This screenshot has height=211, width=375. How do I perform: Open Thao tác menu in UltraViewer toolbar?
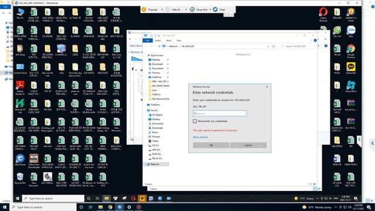click(152, 9)
